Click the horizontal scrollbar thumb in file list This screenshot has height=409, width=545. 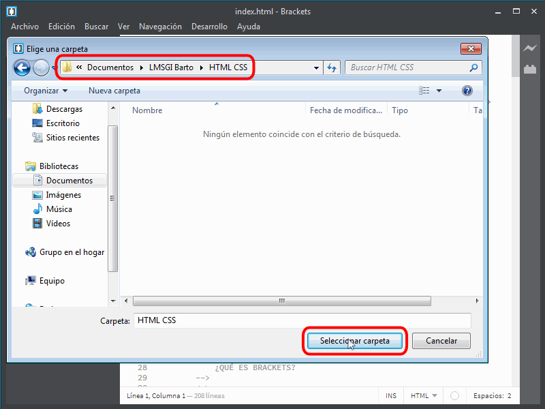282,301
